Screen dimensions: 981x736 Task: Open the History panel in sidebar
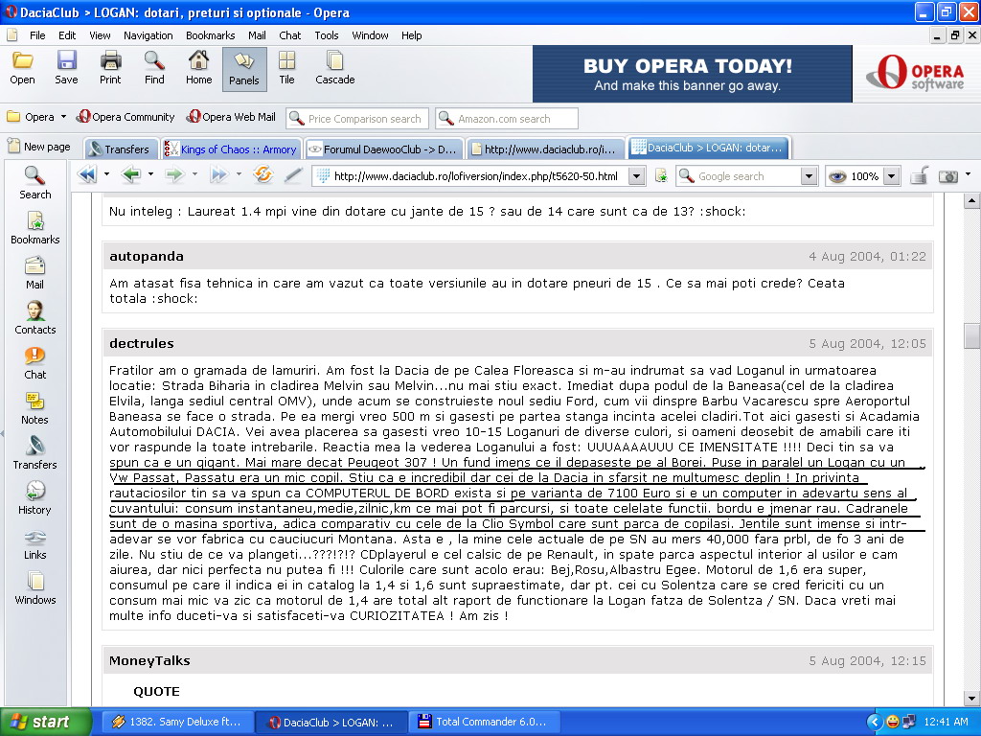pos(35,496)
